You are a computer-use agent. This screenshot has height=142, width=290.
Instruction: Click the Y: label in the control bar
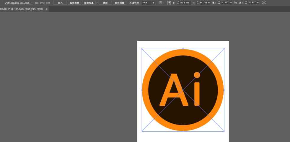click(193, 3)
